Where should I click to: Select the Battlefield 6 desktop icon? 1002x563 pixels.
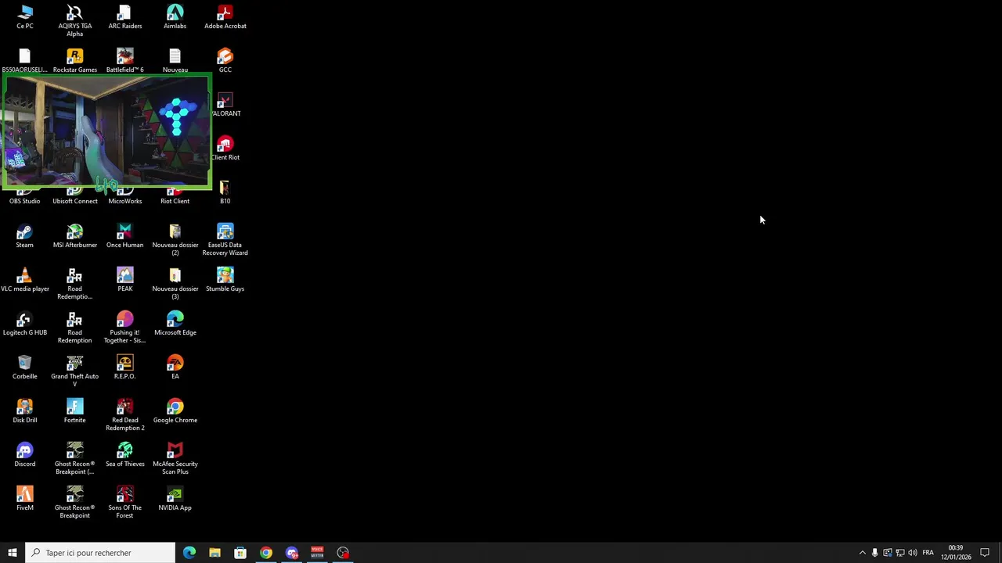125,60
